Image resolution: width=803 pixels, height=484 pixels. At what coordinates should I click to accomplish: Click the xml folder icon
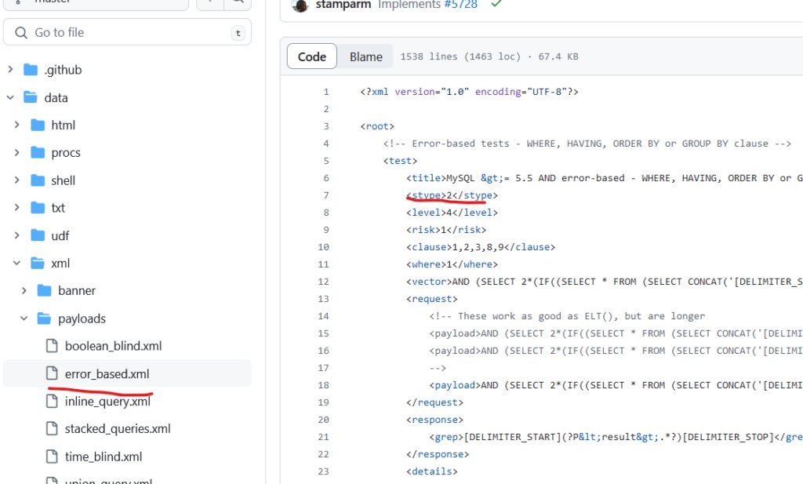(38, 264)
